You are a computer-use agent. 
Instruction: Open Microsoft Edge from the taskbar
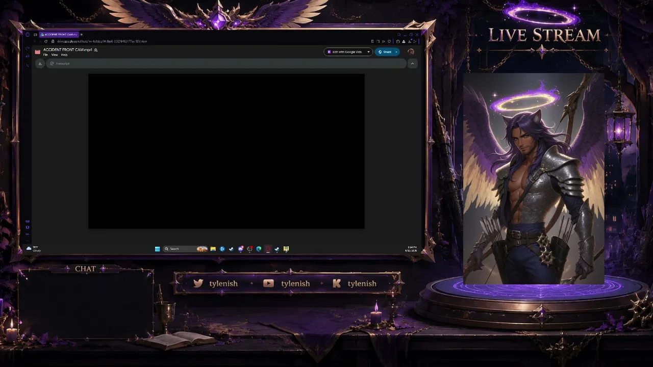coord(259,249)
